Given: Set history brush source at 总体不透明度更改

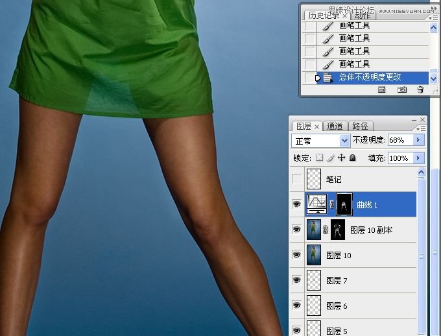Looking at the screenshot, I should 309,78.
